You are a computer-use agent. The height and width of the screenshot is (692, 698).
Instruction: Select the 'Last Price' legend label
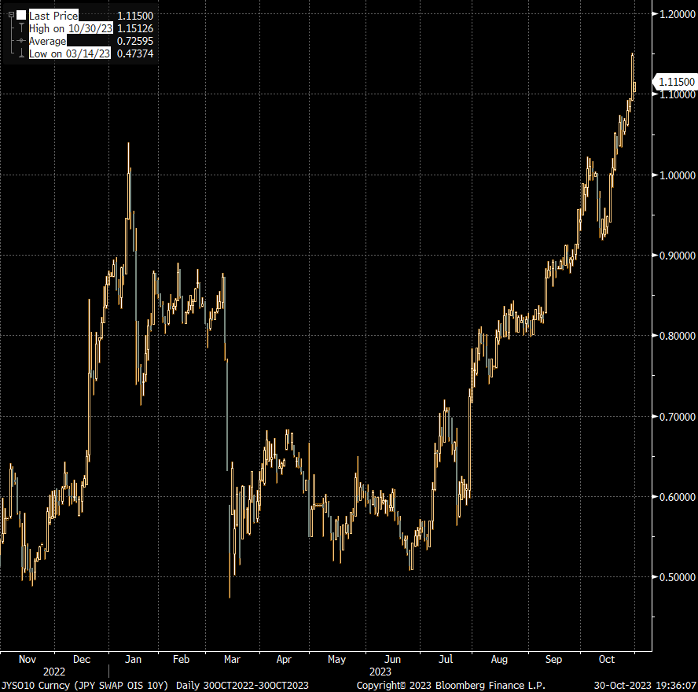coord(53,16)
